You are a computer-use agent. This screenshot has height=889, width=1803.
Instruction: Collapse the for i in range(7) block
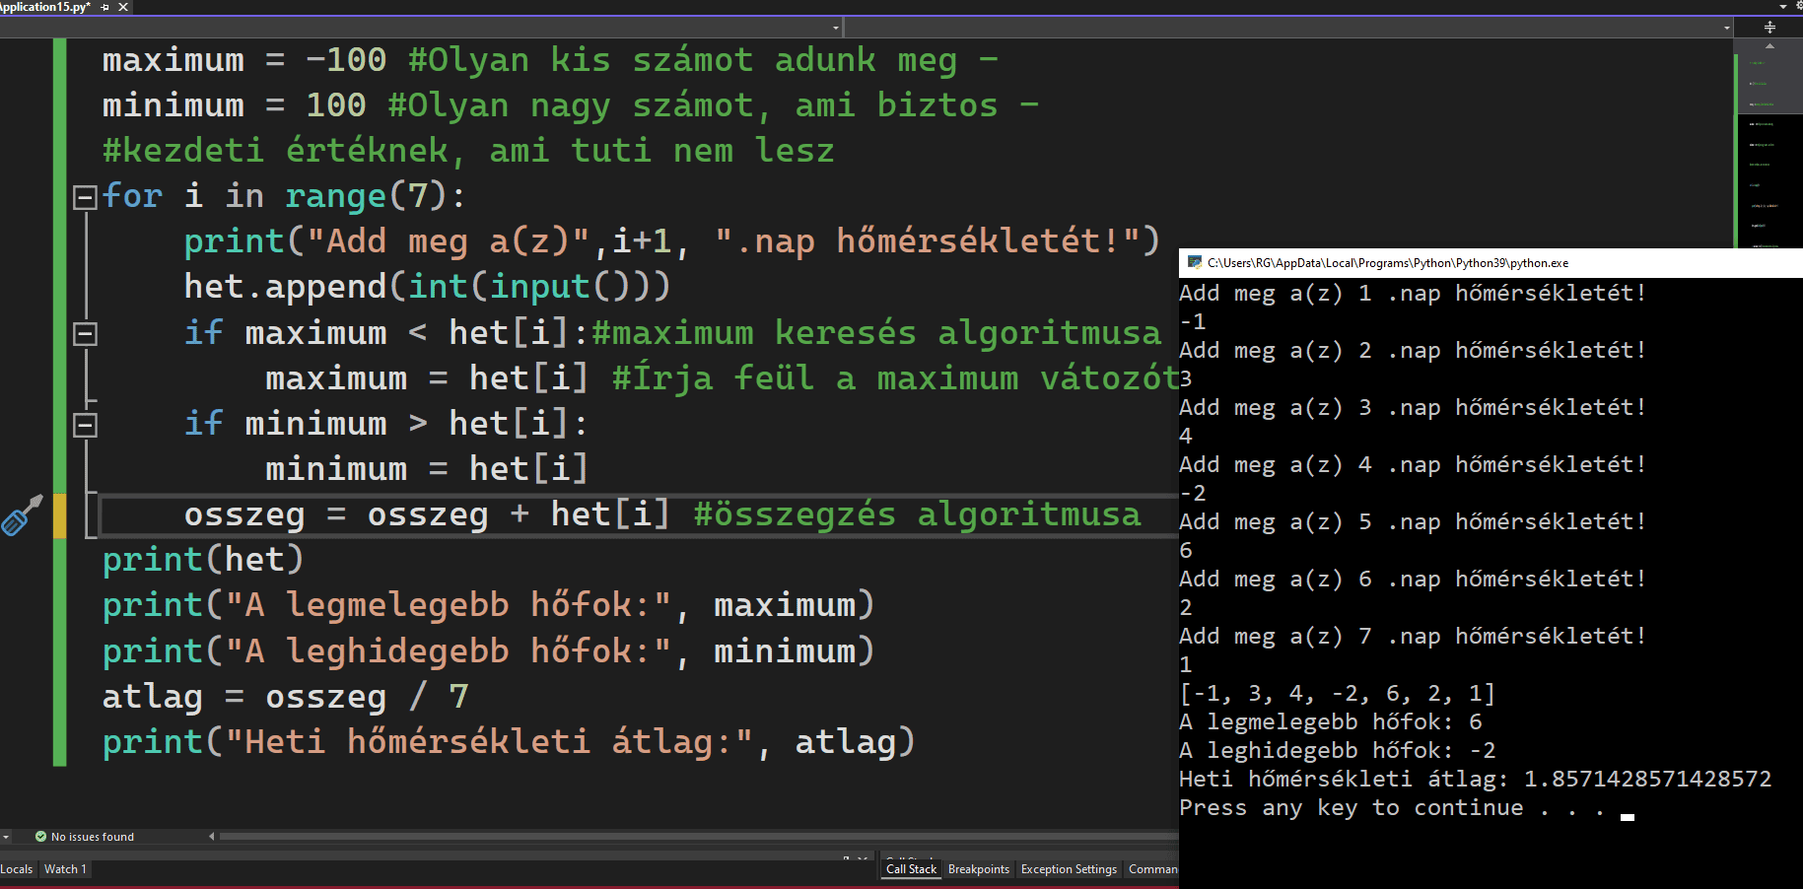[86, 197]
